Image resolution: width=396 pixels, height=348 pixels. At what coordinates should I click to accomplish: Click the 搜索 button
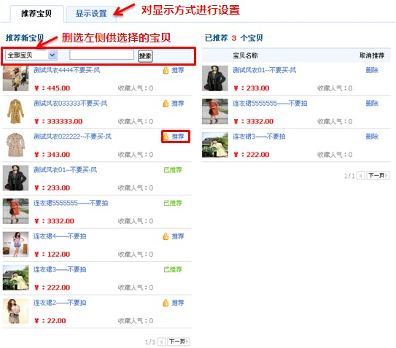point(145,56)
